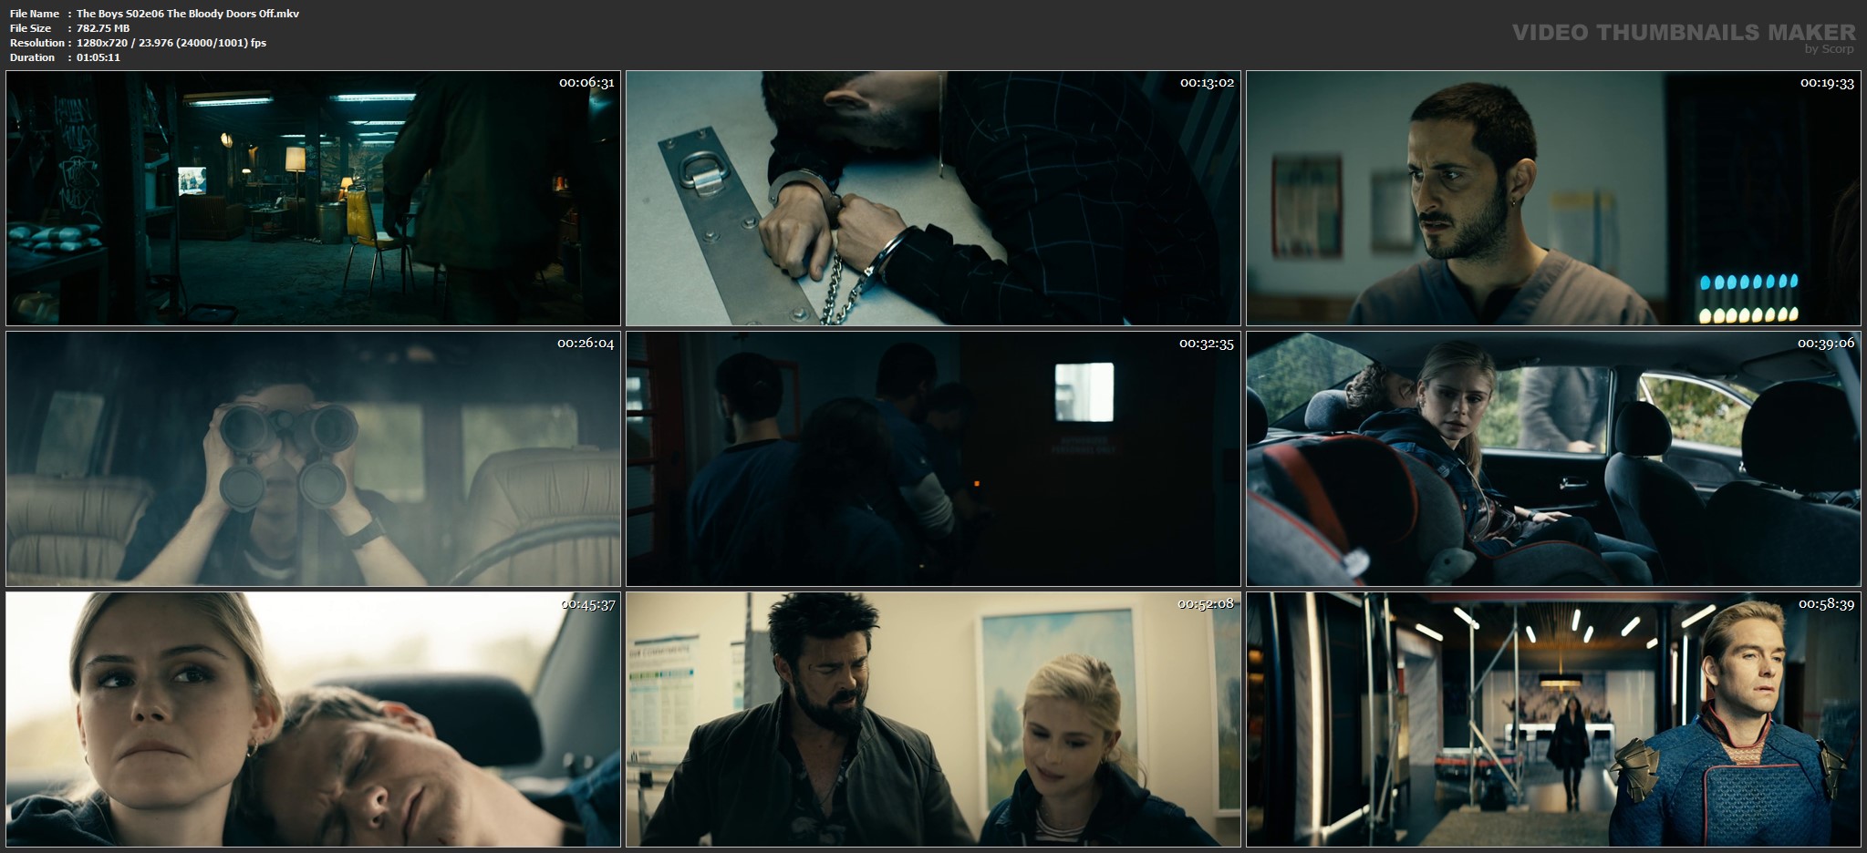The height and width of the screenshot is (853, 1867).
Task: Click the file name 'The Boys S02e06 The Bloody Doors Off.mkv'
Action: (188, 14)
